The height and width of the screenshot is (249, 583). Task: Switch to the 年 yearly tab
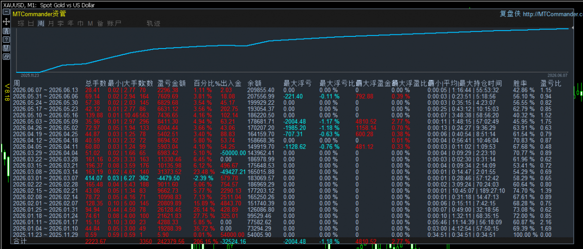coord(71,23)
